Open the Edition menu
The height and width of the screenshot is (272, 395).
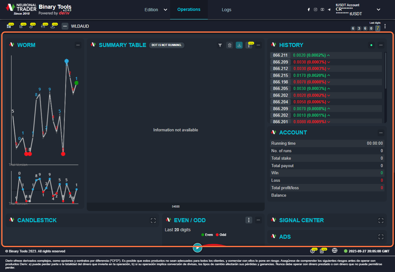point(151,10)
